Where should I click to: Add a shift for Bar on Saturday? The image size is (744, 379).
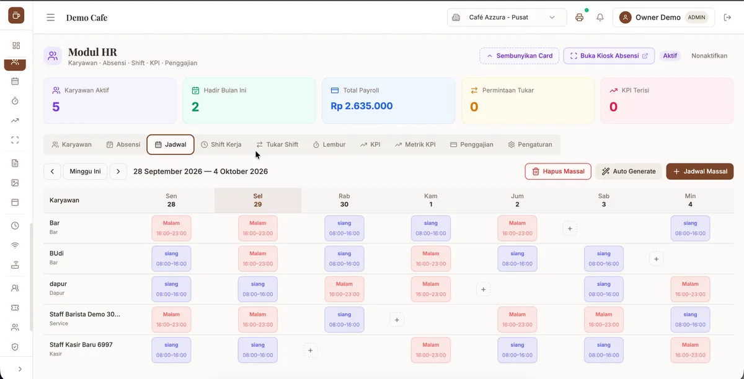click(x=570, y=229)
